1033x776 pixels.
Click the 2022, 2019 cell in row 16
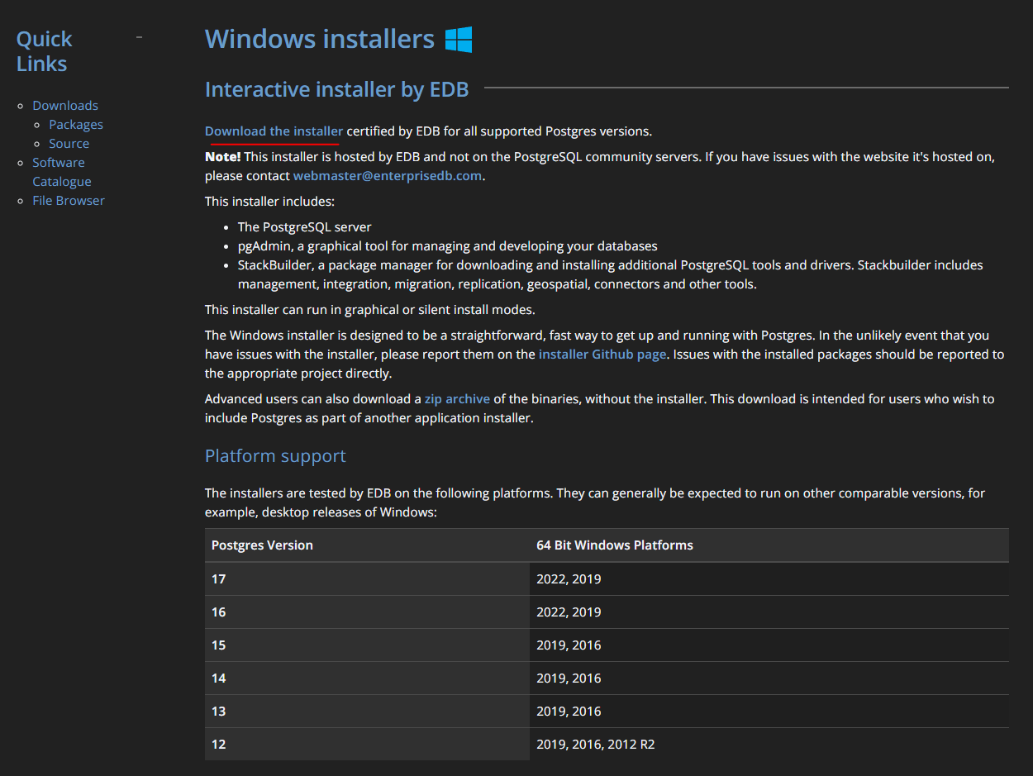769,612
